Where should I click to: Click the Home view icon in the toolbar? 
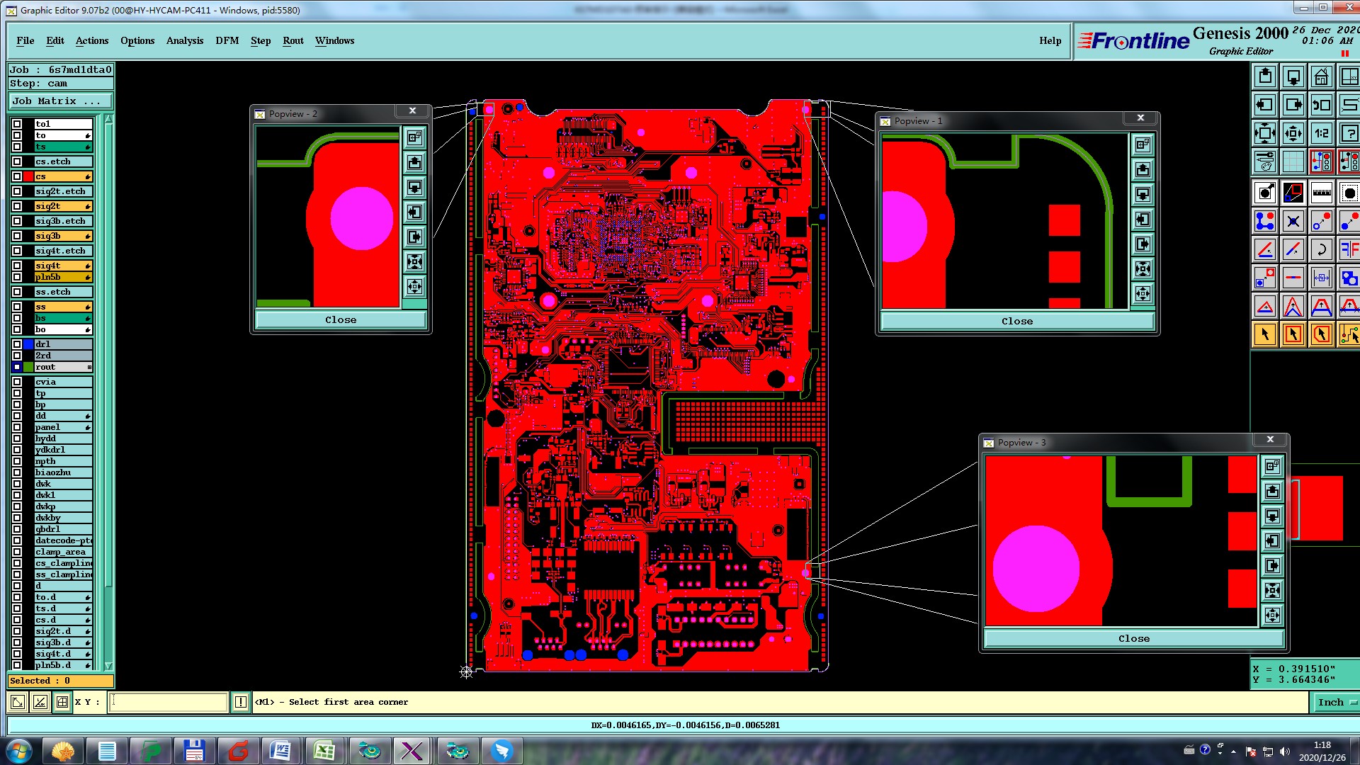tap(1321, 76)
